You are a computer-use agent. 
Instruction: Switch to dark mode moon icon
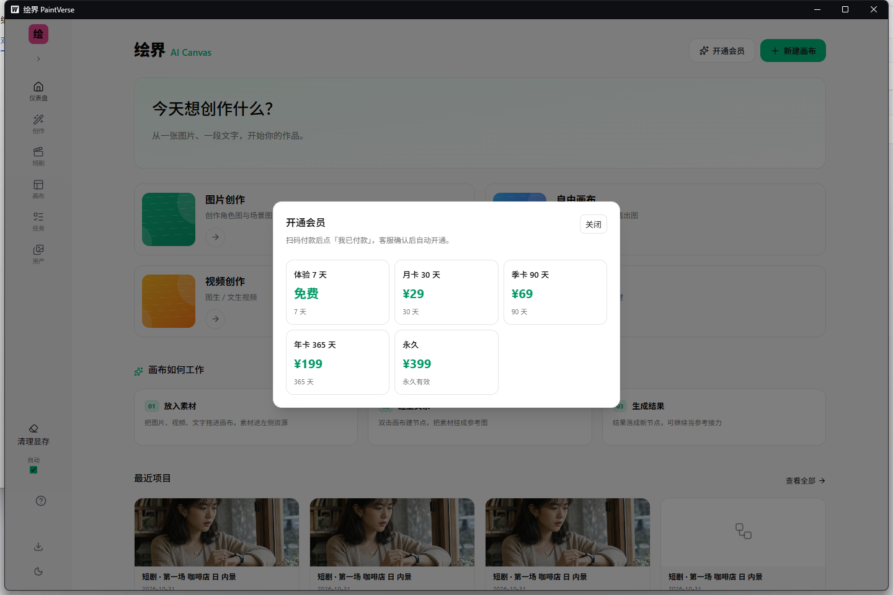pos(38,571)
